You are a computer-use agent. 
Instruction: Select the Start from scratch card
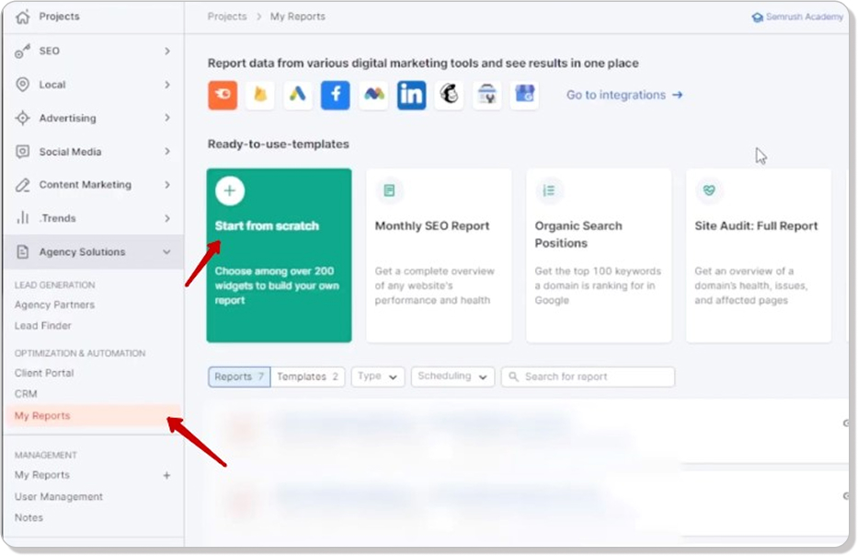(279, 255)
